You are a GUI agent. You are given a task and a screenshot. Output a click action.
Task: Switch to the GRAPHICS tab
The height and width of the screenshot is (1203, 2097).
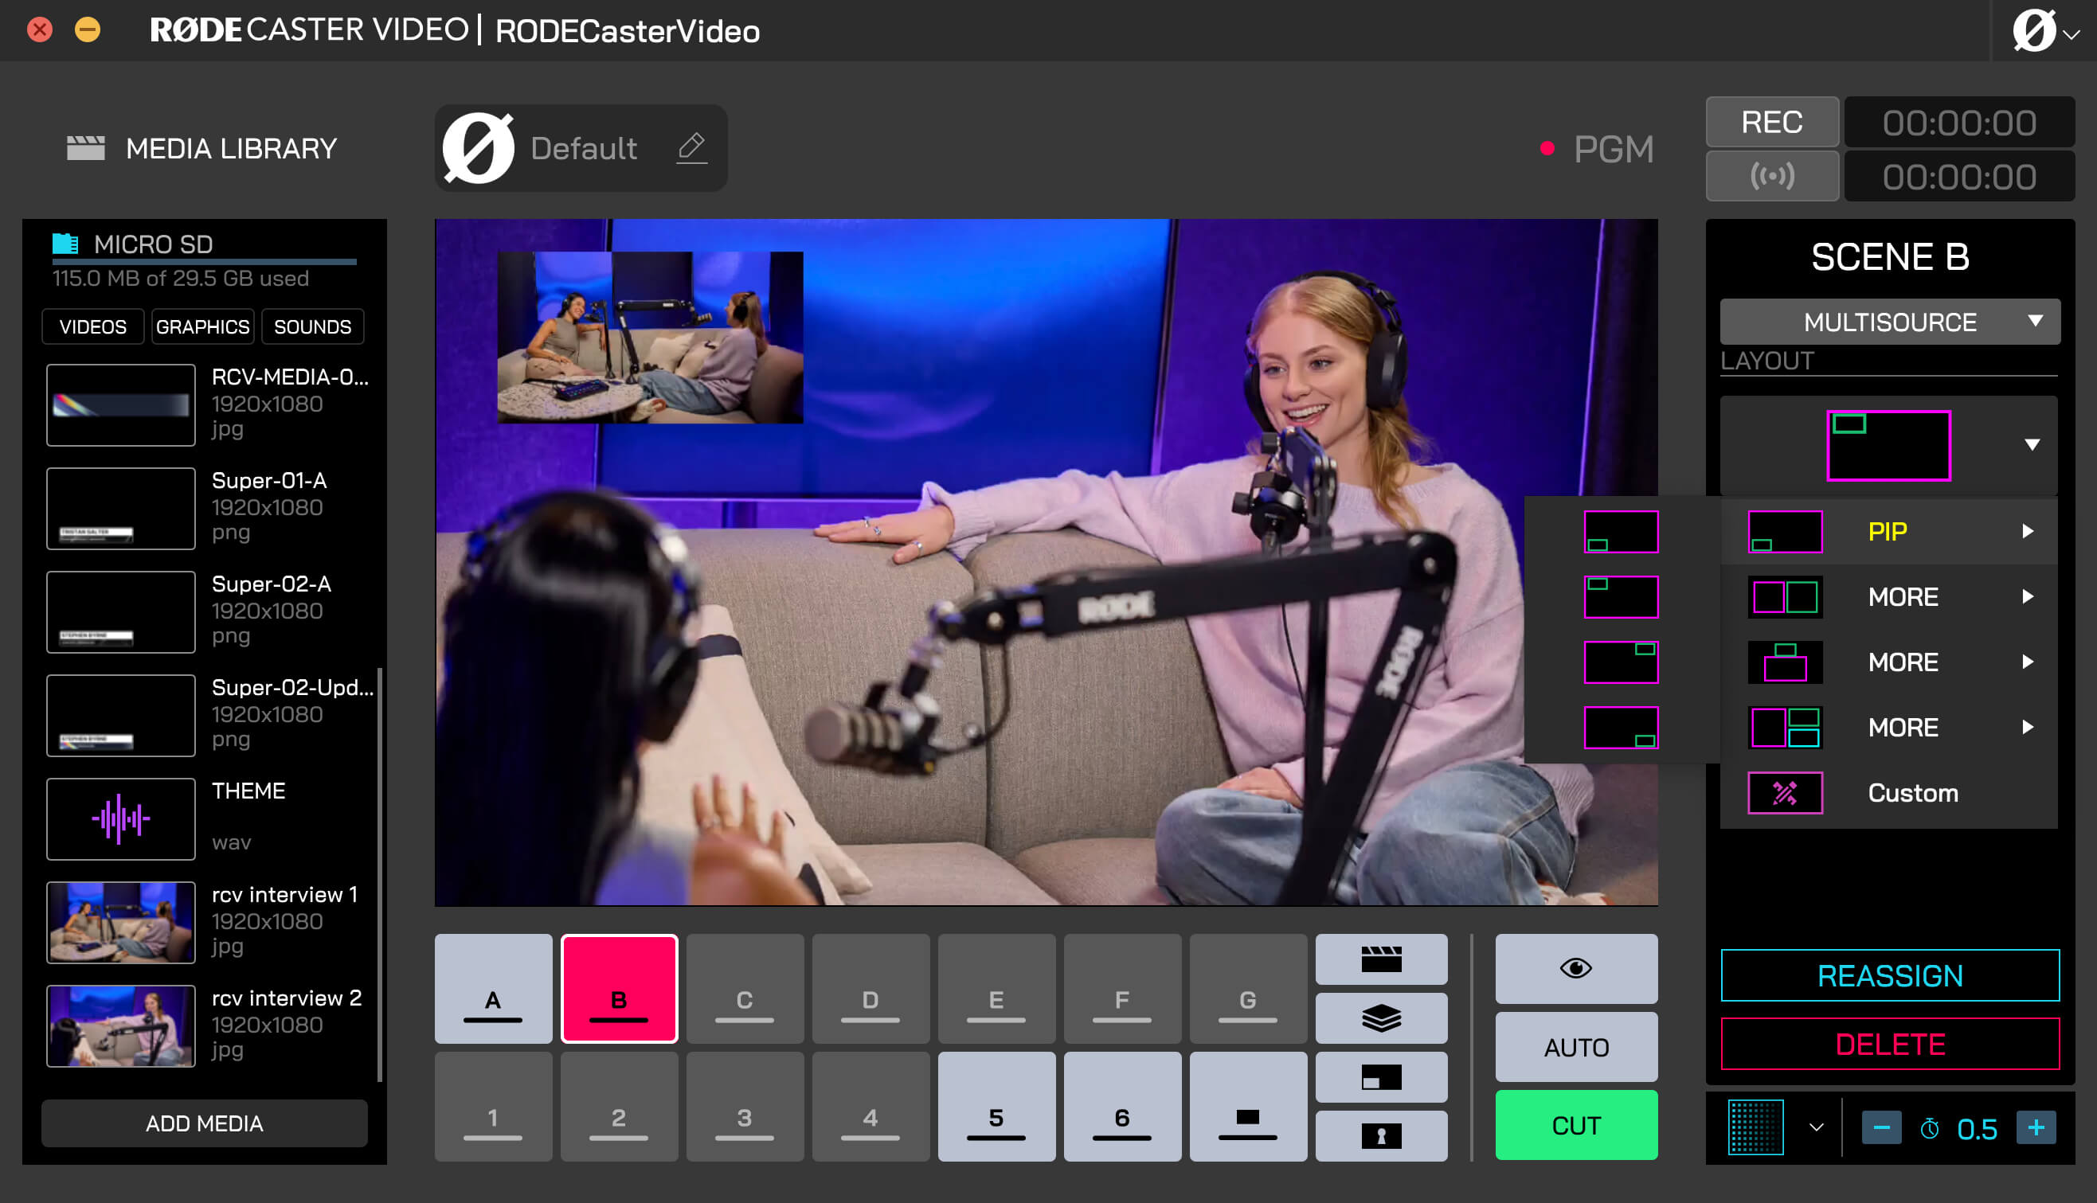[x=202, y=326]
